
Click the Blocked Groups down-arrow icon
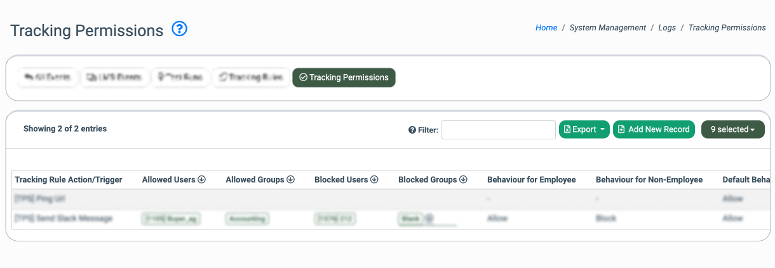tap(464, 180)
